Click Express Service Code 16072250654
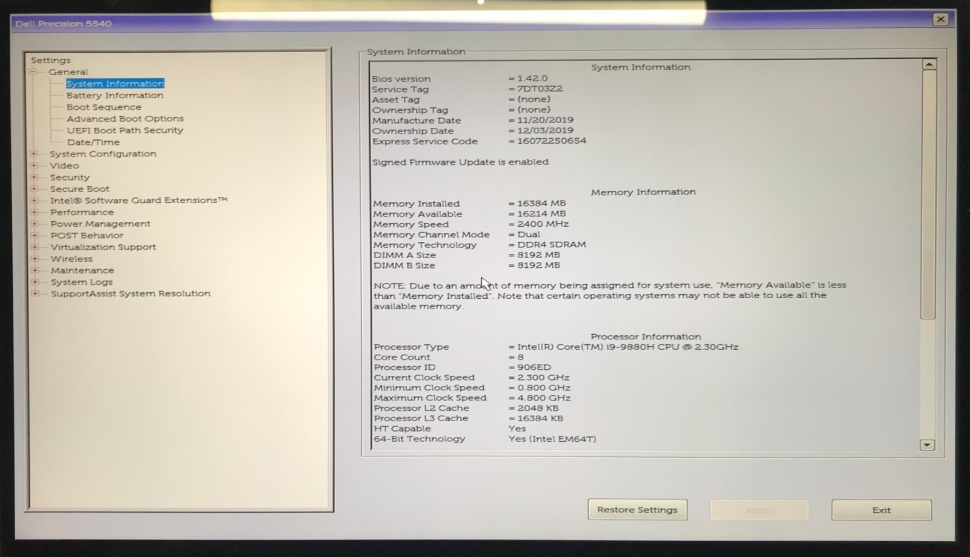The height and width of the screenshot is (557, 970). 551,141
